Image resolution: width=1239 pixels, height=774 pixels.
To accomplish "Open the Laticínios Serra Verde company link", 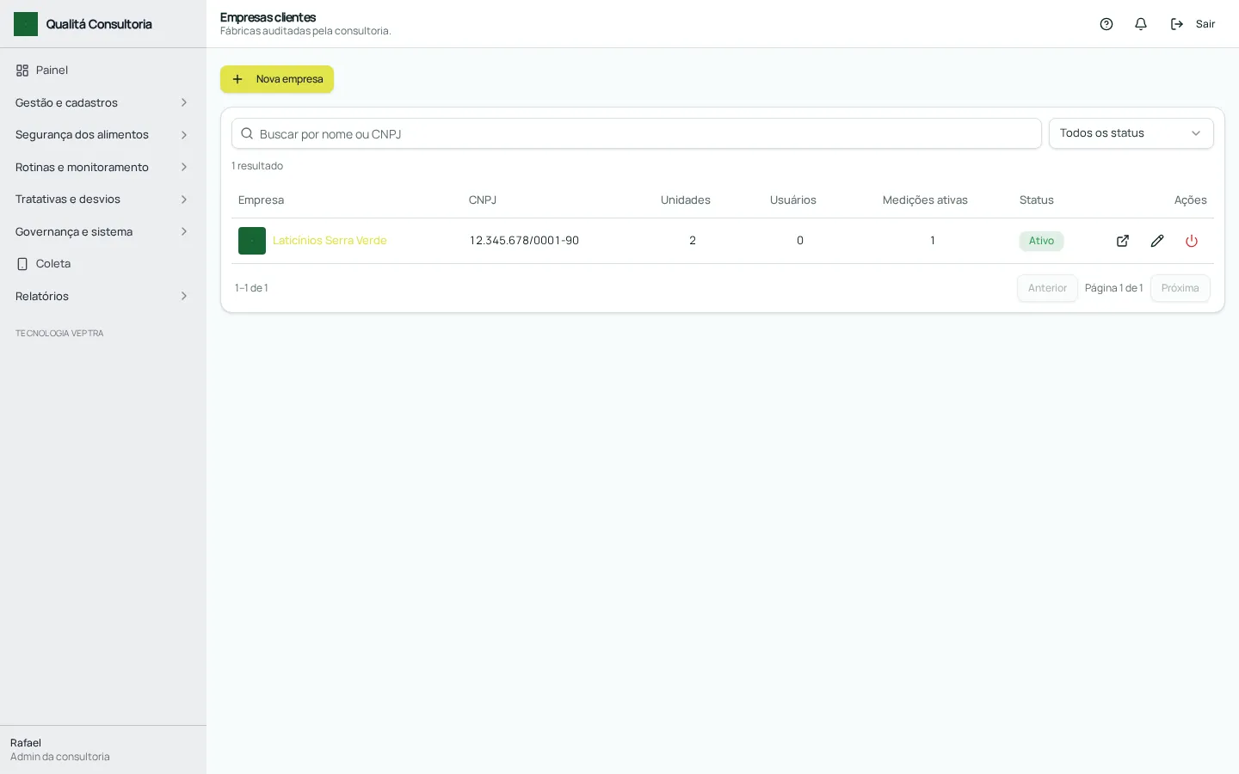I will coord(330,241).
